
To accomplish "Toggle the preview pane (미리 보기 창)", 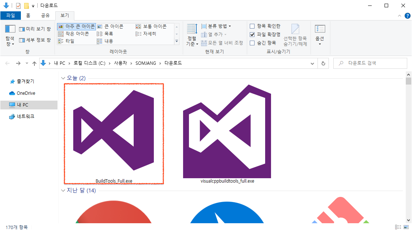I will (x=35, y=29).
